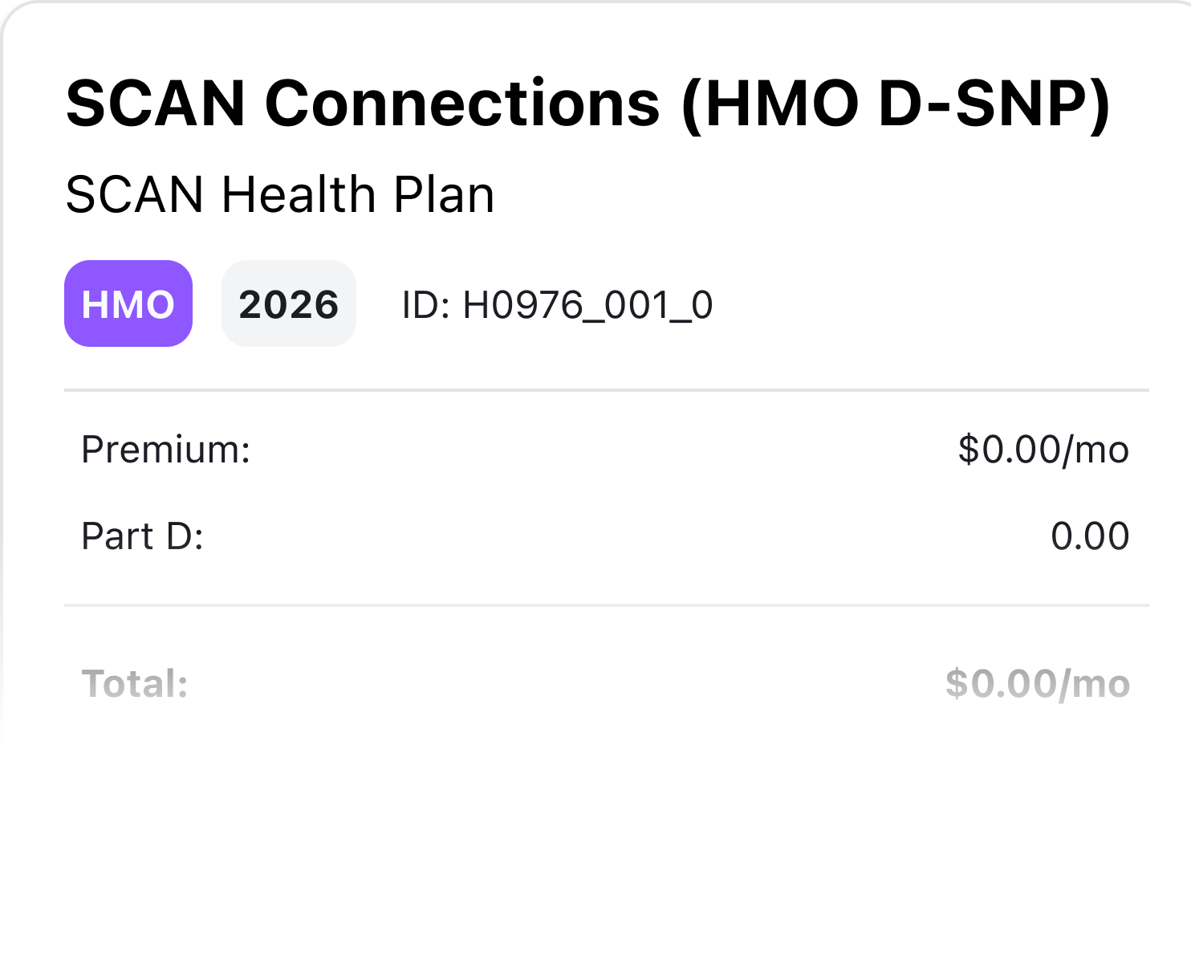1191x957 pixels.
Task: Click the ID prefix text
Action: pyautogui.click(x=425, y=305)
